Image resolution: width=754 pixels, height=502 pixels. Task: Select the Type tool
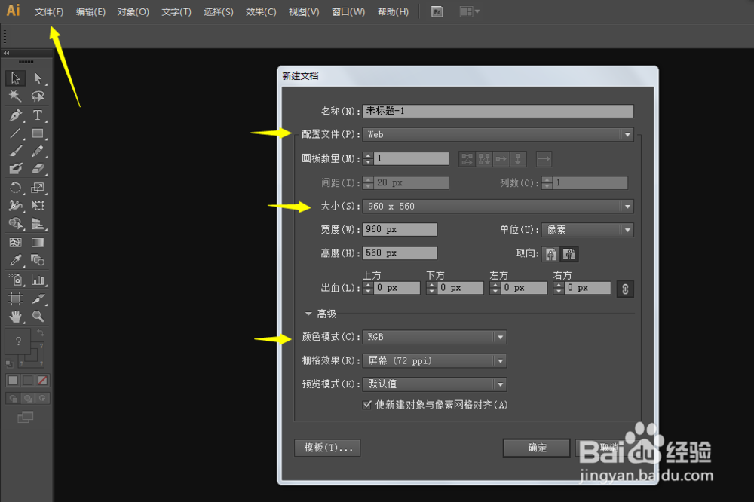tap(38, 115)
